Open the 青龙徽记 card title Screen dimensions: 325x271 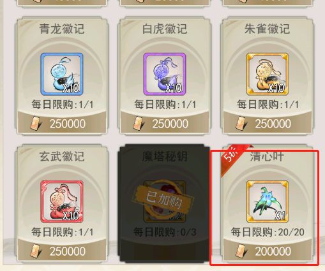pyautogui.click(x=62, y=29)
